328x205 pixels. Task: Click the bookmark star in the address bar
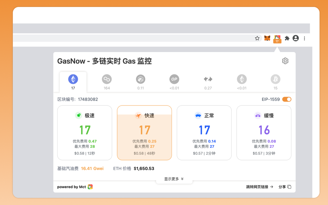[257, 38]
